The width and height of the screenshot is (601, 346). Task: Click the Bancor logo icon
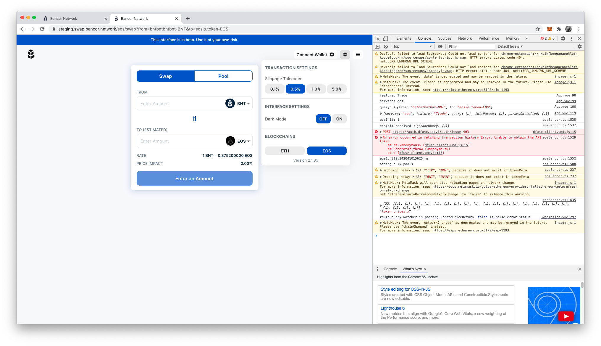(x=31, y=54)
